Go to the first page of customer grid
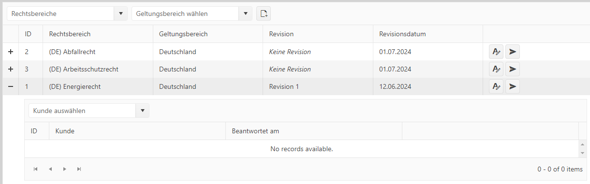The width and height of the screenshot is (590, 184). (x=35, y=169)
